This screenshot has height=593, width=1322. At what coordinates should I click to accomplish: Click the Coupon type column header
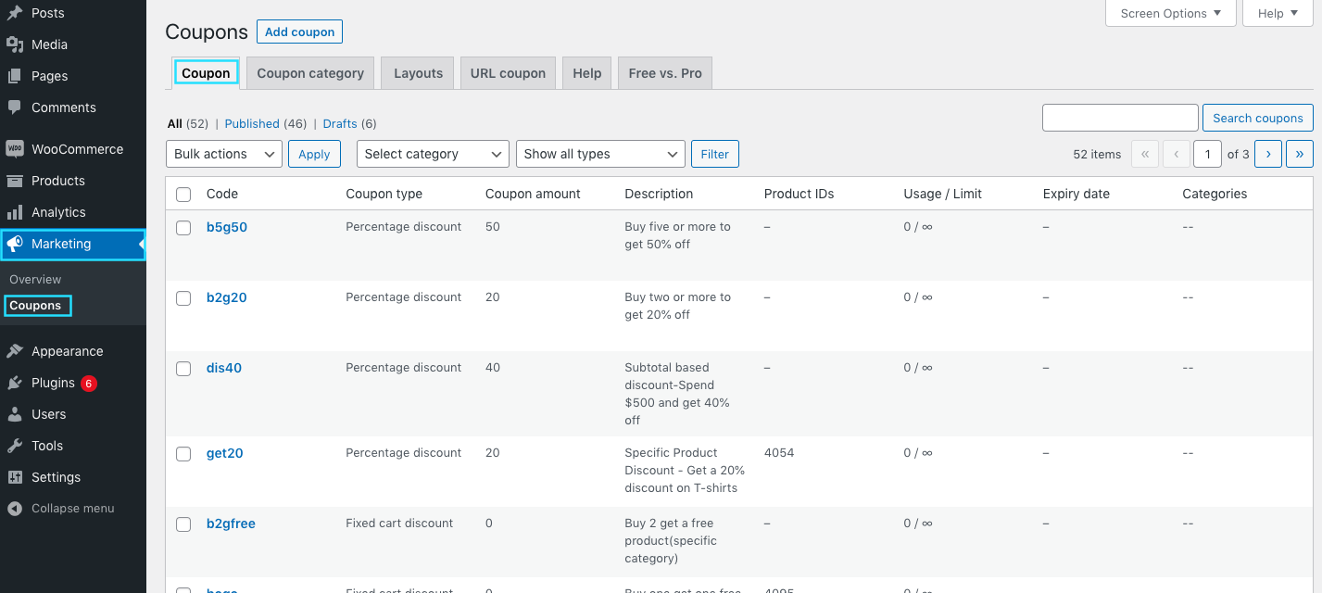[384, 194]
